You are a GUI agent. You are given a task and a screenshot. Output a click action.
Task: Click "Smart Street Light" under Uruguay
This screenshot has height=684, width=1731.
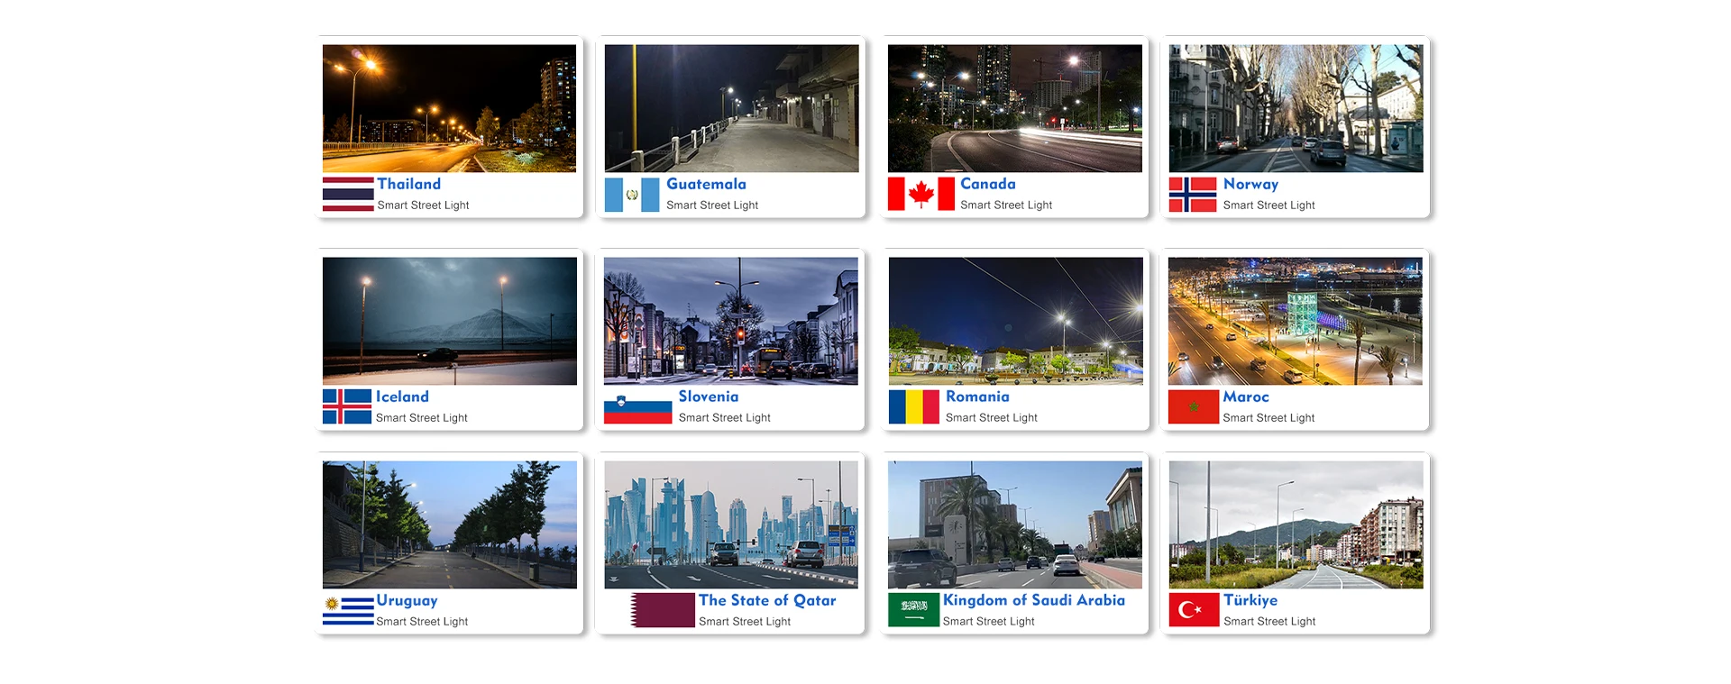pos(422,622)
